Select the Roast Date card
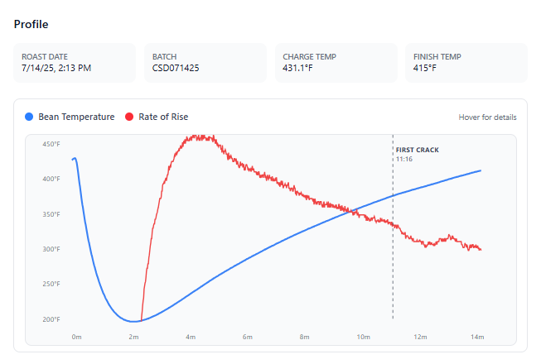 (75, 63)
